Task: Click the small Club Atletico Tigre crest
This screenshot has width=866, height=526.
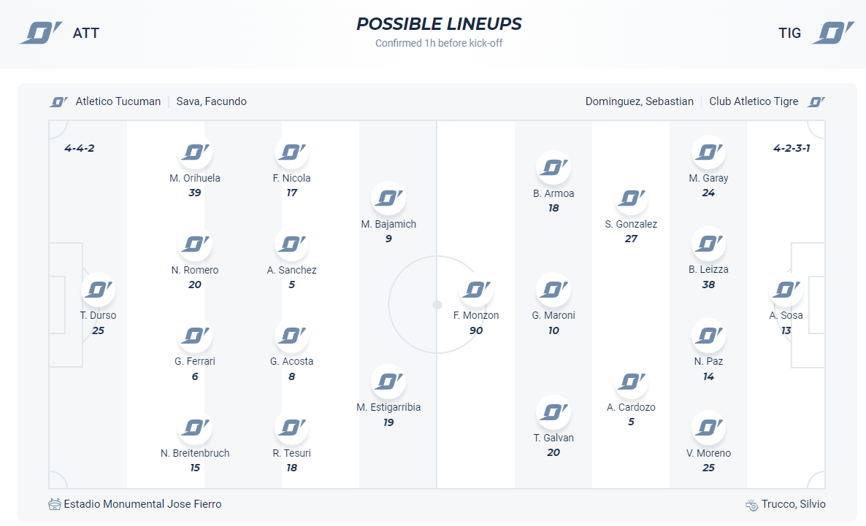Action: click(816, 102)
